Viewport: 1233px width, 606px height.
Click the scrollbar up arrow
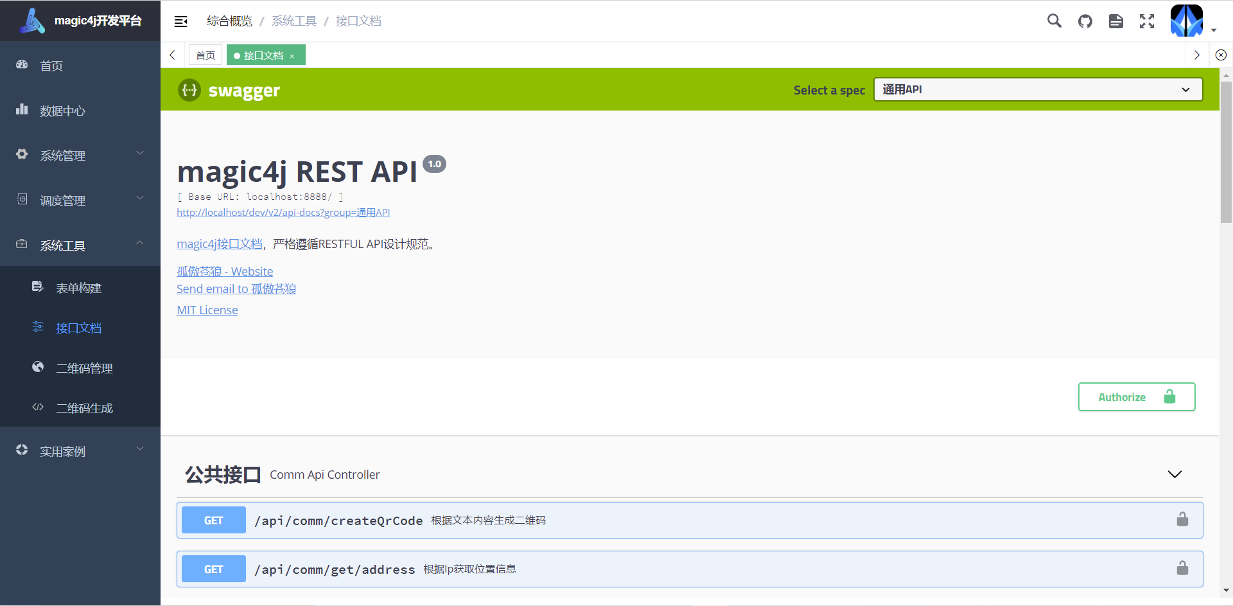coord(1226,75)
